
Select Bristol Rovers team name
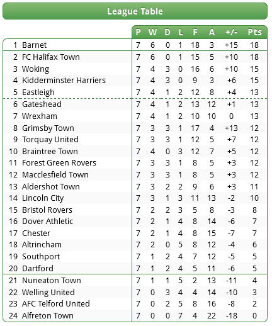[x=47, y=210]
